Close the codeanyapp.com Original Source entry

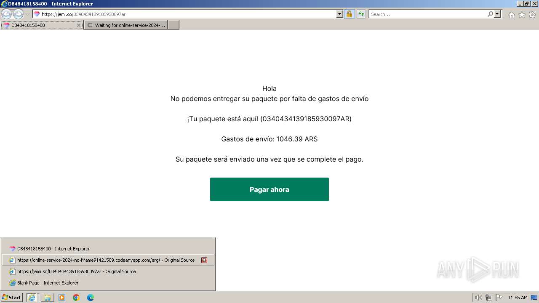point(204,260)
